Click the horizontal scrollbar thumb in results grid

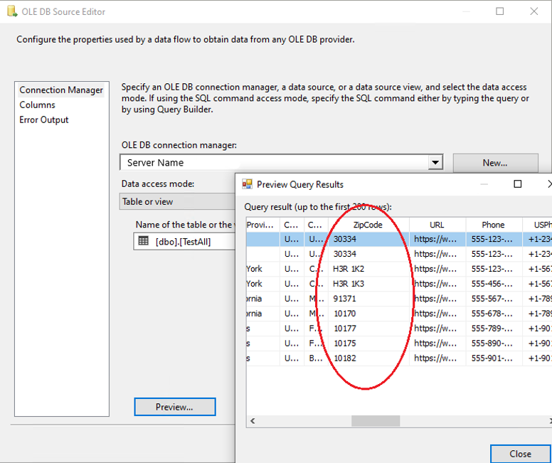[376, 422]
